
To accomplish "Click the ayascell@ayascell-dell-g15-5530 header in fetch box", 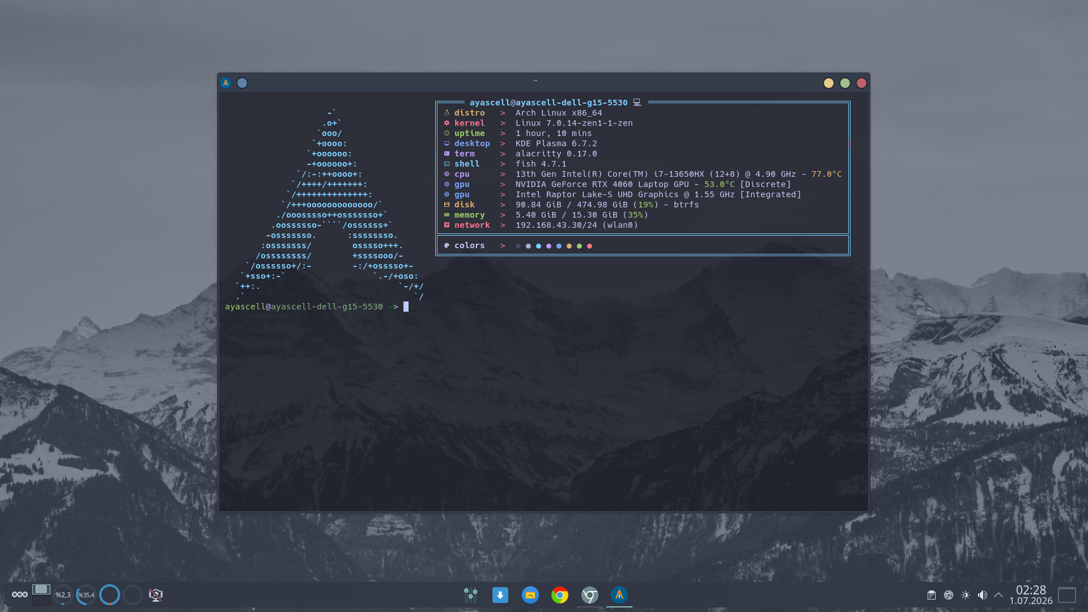I will point(549,103).
